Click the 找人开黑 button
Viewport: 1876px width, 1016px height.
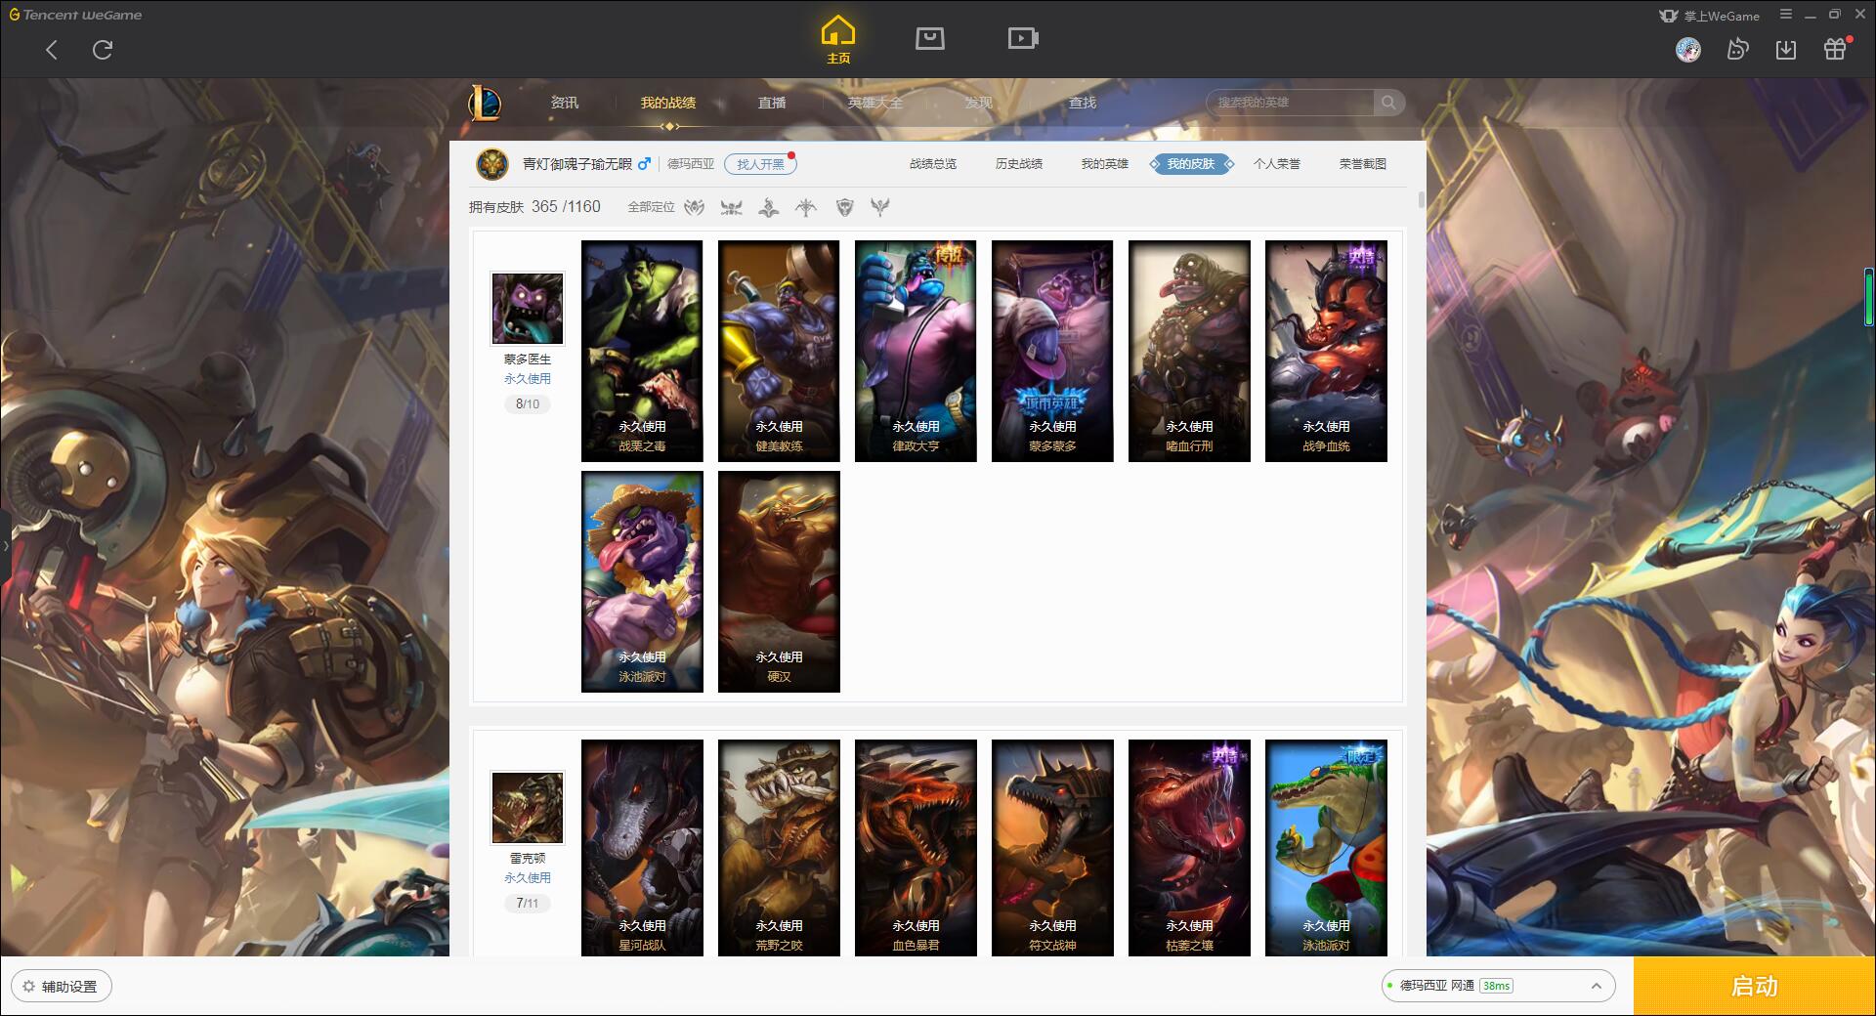pos(760,164)
